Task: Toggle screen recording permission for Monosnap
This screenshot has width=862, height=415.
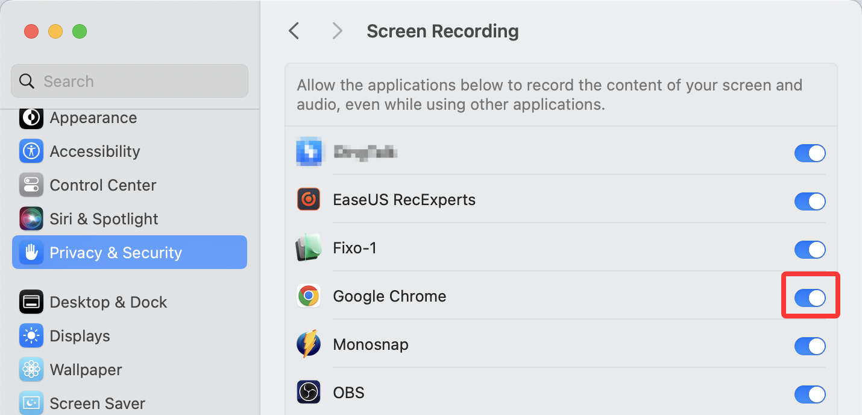Action: coord(810,346)
